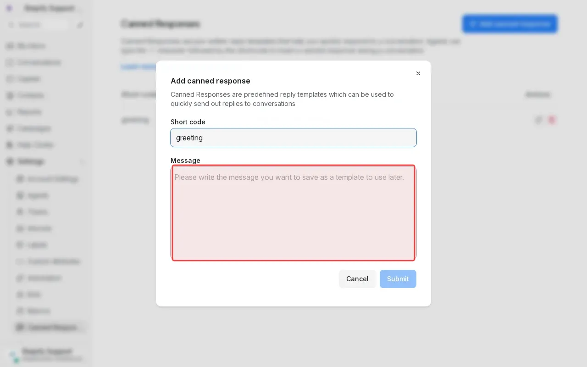Image resolution: width=587 pixels, height=367 pixels.
Task: Cancel the Add canned response dialog
Action: 357,279
